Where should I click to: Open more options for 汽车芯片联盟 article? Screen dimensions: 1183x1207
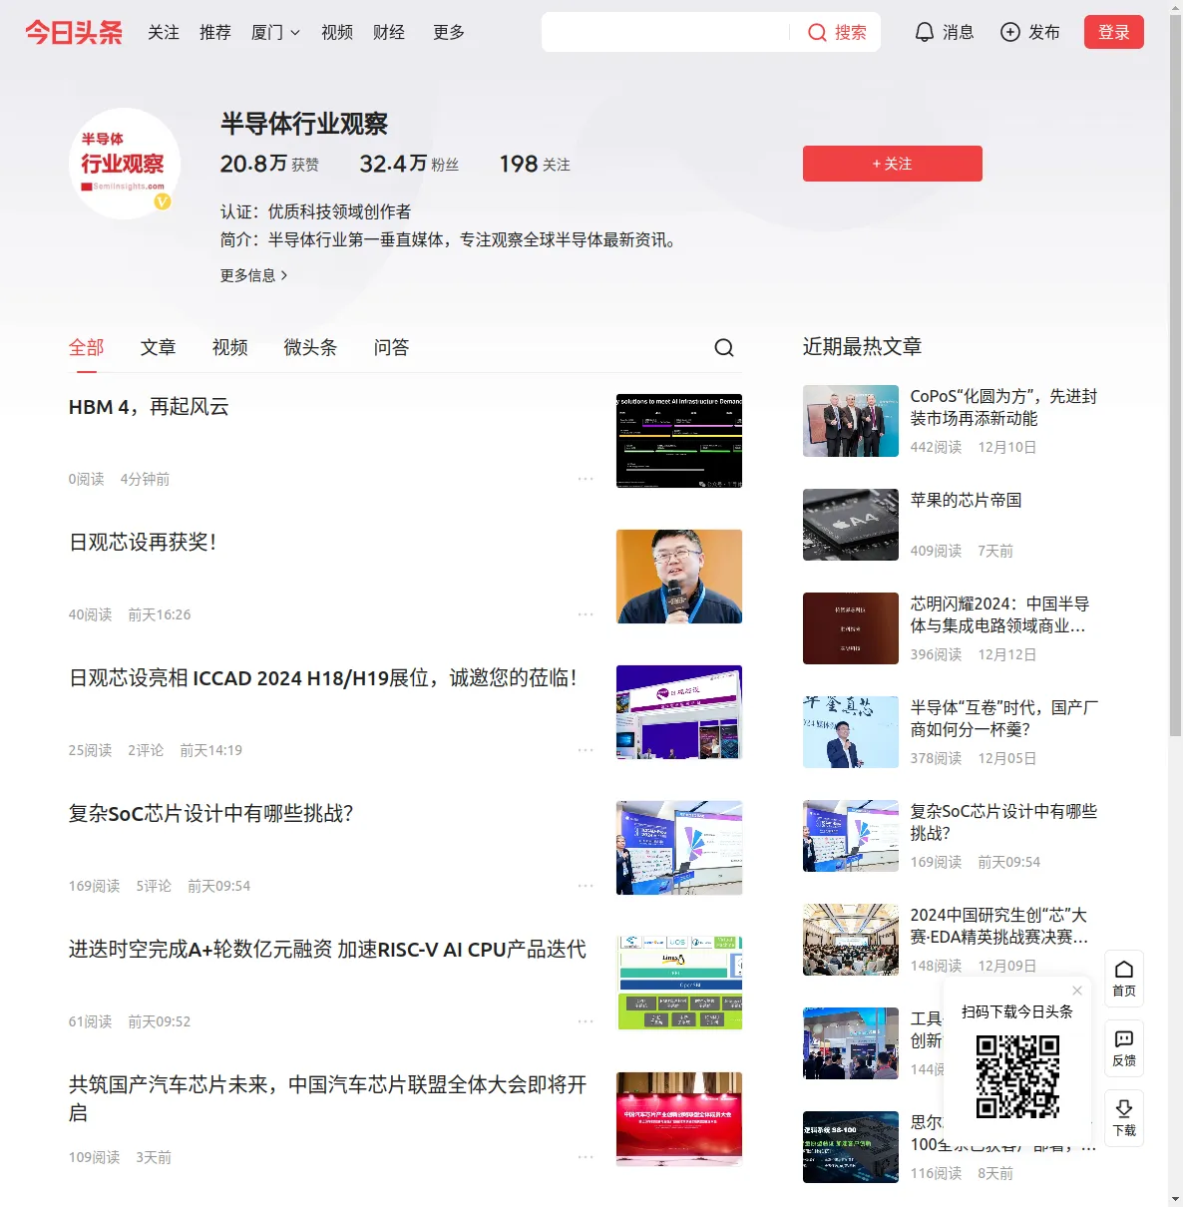coord(586,1157)
